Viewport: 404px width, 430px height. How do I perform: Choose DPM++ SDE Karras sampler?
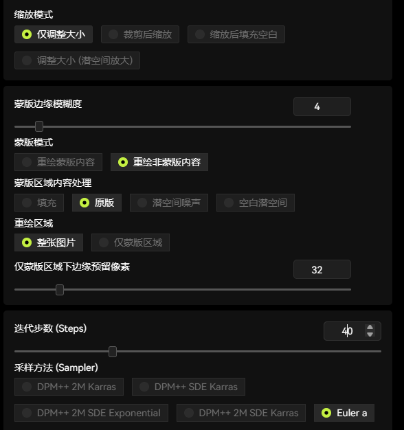(188, 387)
